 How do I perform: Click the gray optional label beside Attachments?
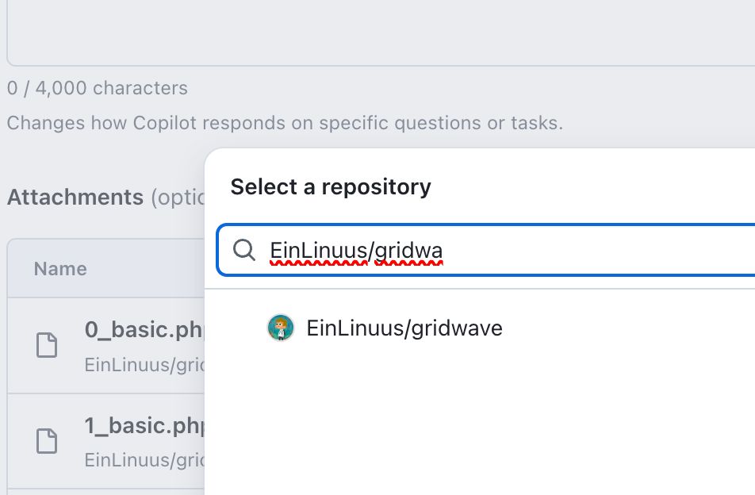[x=178, y=198]
